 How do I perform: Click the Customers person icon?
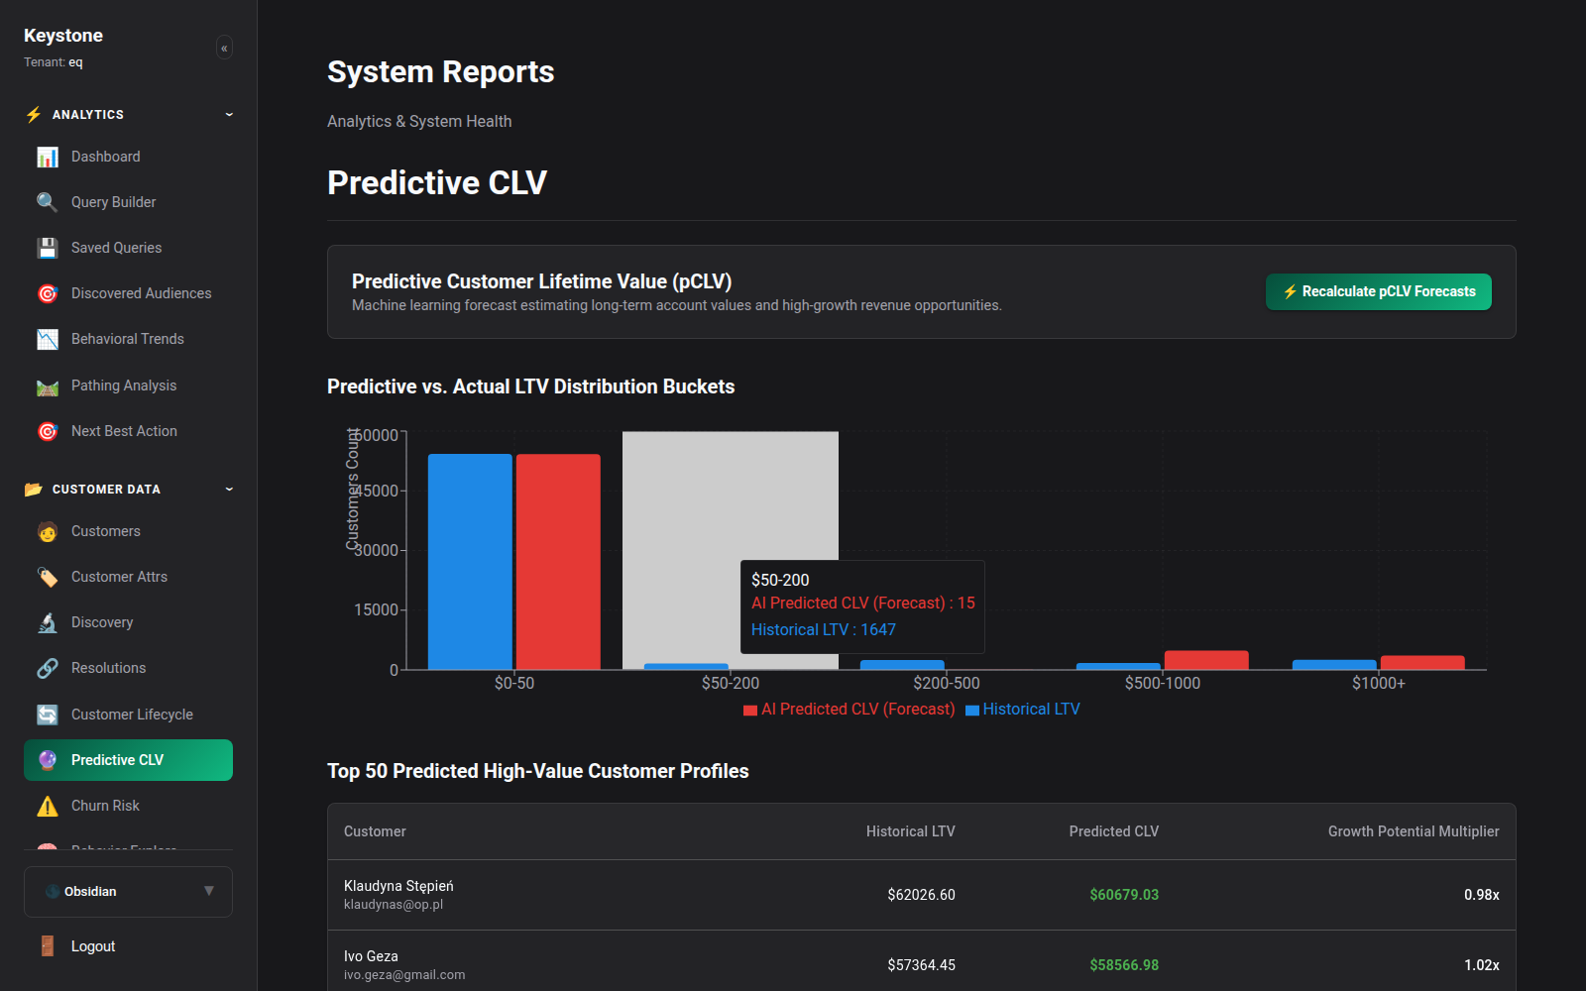[x=48, y=531]
